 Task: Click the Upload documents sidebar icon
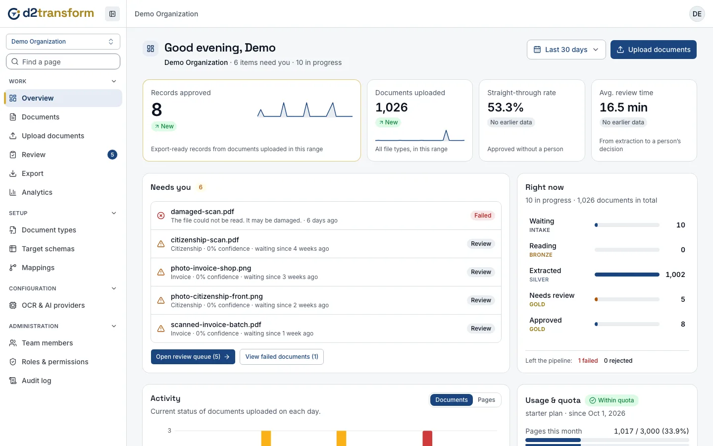pyautogui.click(x=13, y=136)
